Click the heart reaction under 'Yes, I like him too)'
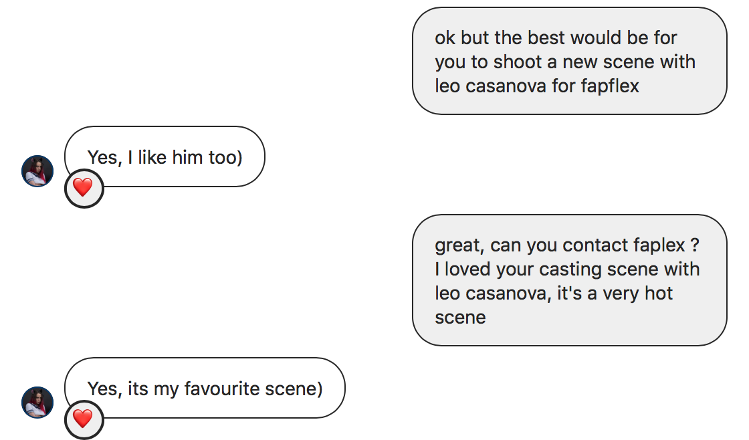This screenshot has height=440, width=749. (x=83, y=188)
